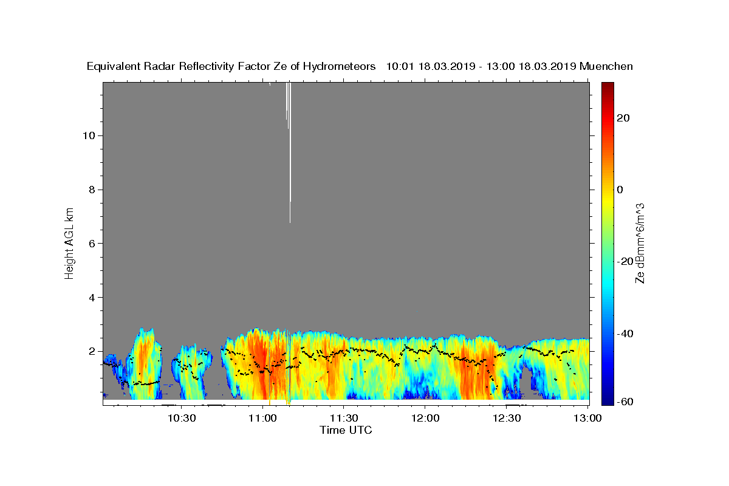Screen dimensions: 729x486
Task: Click the '13:00' time tick label
Action: [x=588, y=418]
